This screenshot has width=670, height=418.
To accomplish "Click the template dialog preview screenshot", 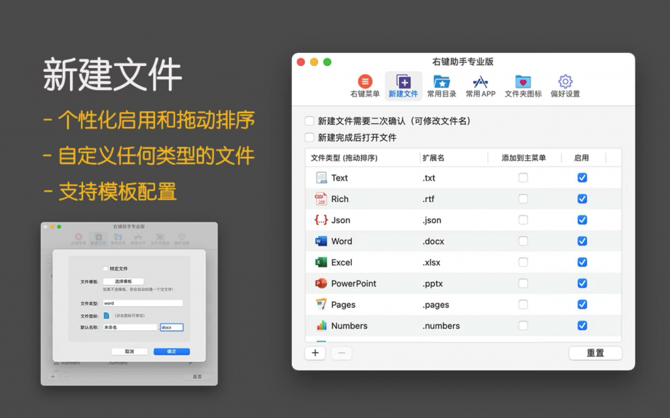I will [128, 303].
